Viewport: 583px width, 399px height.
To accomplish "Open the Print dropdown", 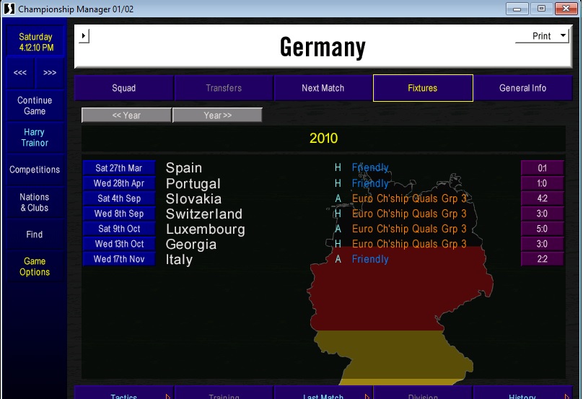I will click(x=542, y=36).
